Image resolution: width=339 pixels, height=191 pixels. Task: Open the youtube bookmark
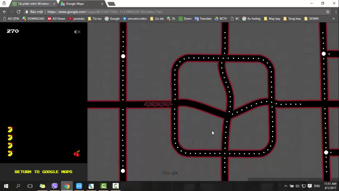[x=77, y=19]
